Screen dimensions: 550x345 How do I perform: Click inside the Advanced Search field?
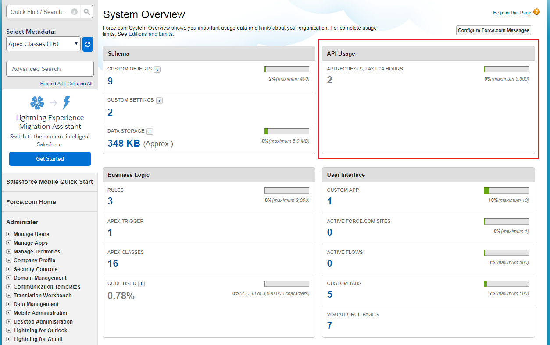coord(50,69)
